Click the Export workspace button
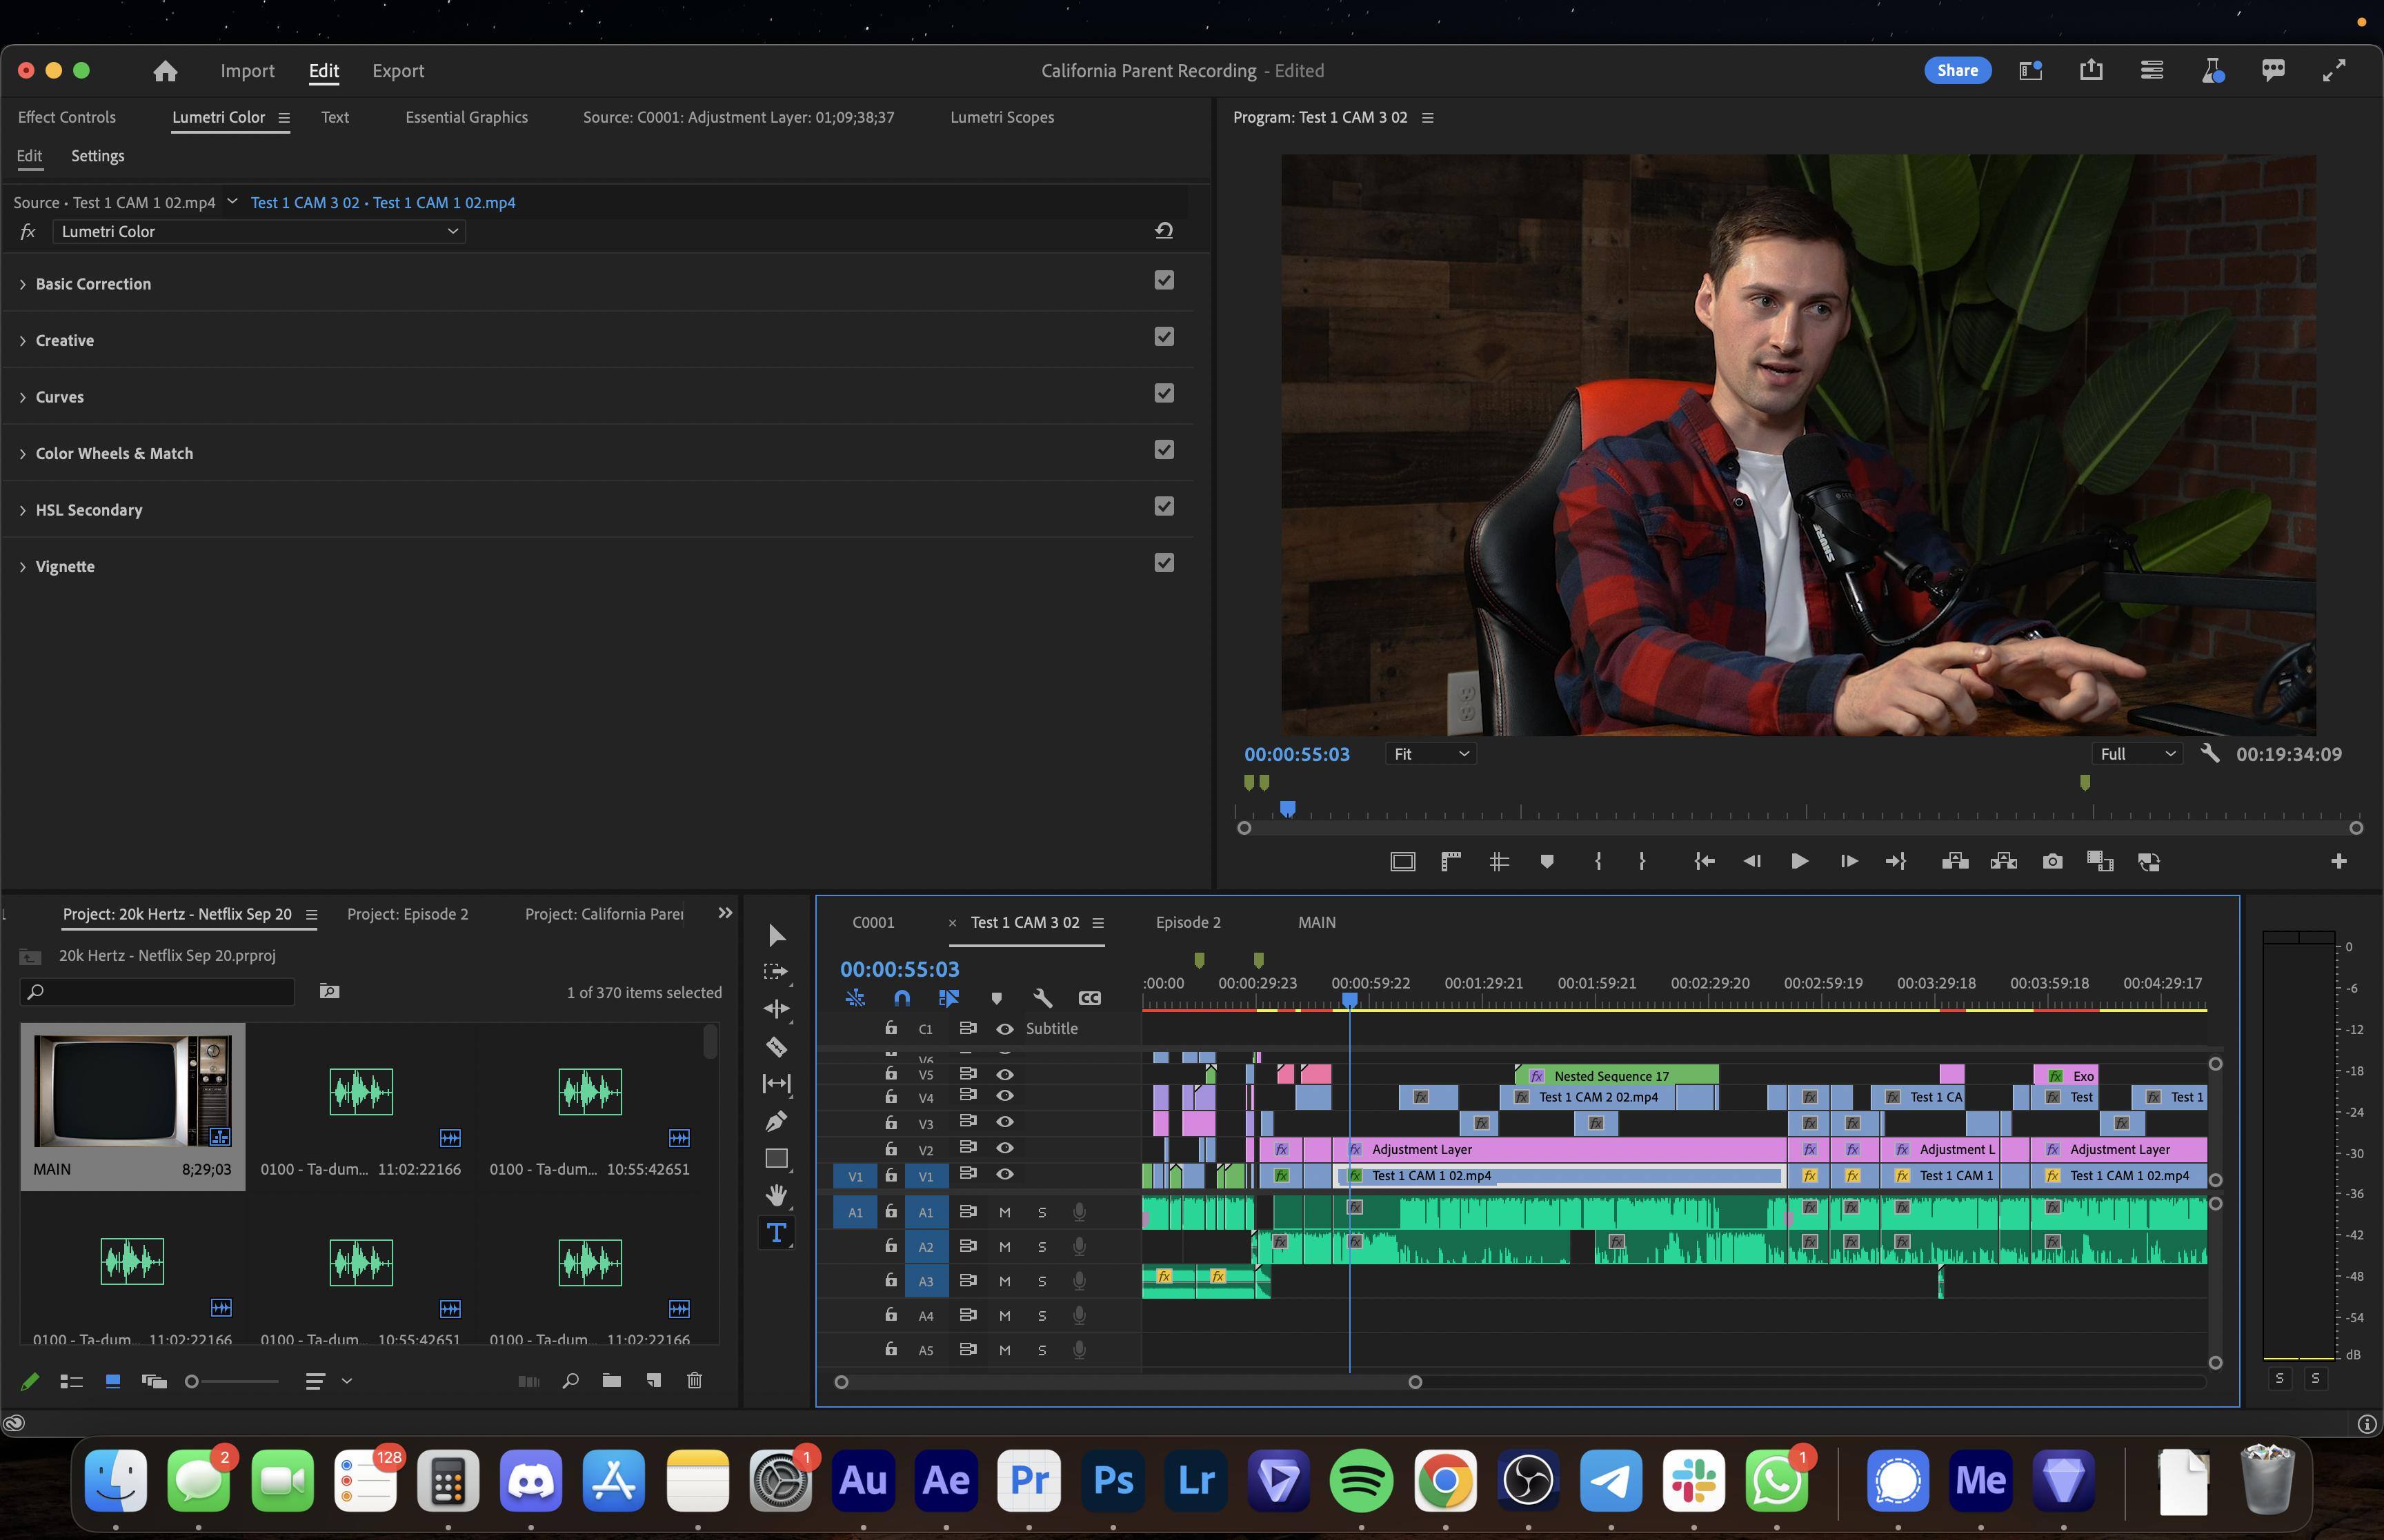The width and height of the screenshot is (2384, 1540). pyautogui.click(x=398, y=71)
